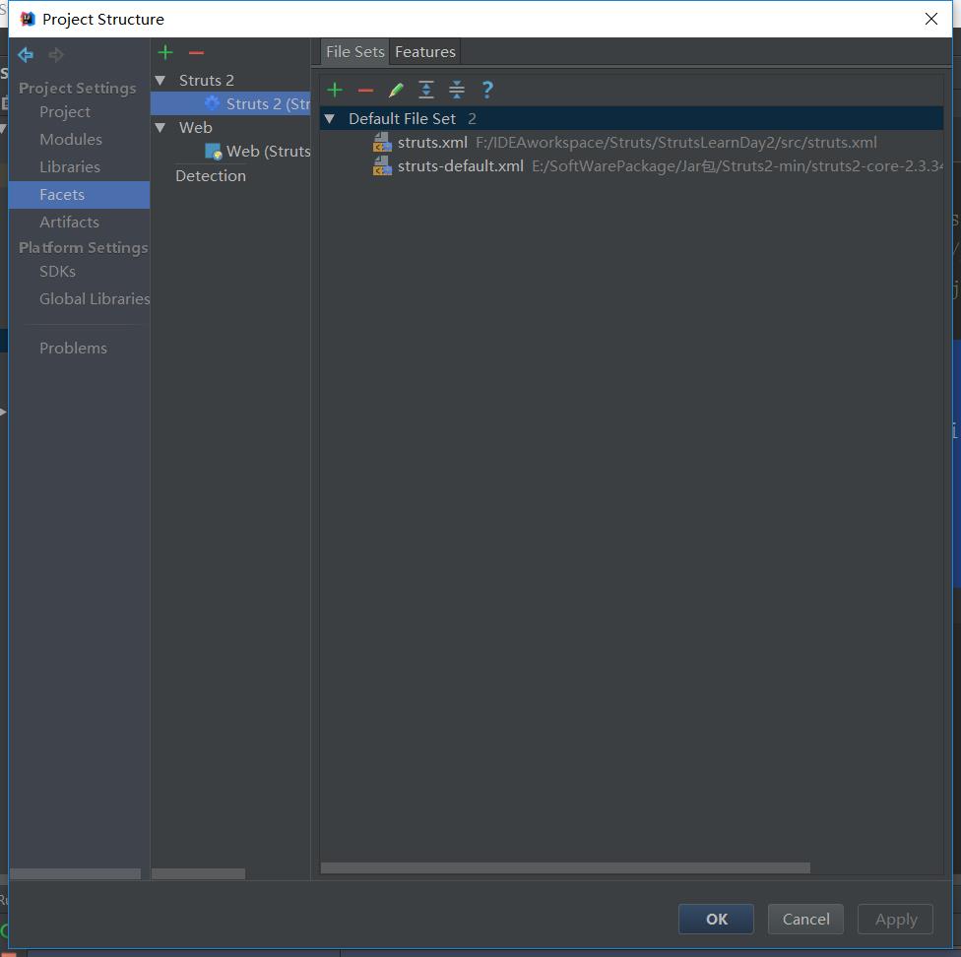Open Modules settings
961x957 pixels.
pos(71,139)
